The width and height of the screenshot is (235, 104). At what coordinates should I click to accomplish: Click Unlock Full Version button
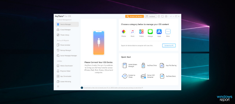[134, 16]
